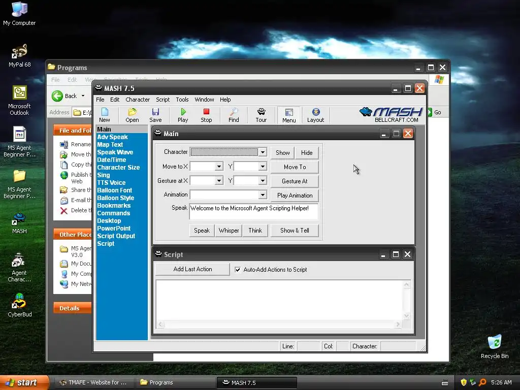
Task: Click the keyboard icon on the taskbar
Action: point(445,383)
